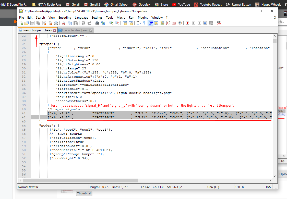Open the Edit menu
This screenshot has width=287, height=199.
coord(30,18)
